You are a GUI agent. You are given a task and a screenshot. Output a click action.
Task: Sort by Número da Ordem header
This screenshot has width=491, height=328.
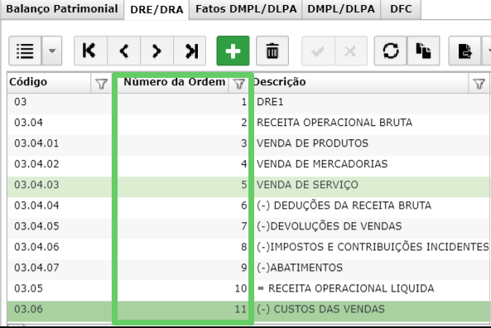[175, 82]
